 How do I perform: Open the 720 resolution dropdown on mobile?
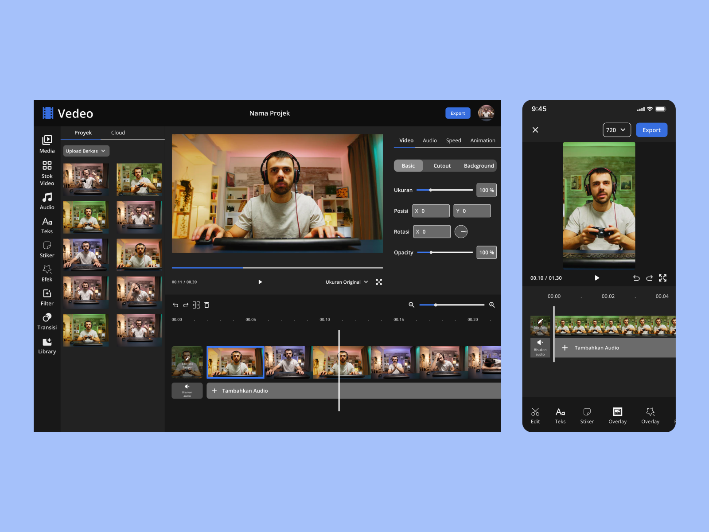(616, 129)
